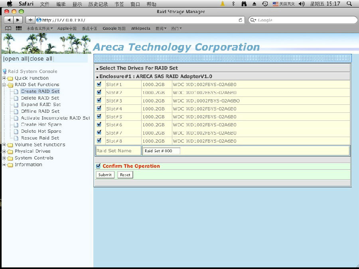The width and height of the screenshot is (359, 269).
Task: Uncheck the Slot#7 drive checkbox
Action: [99, 132]
